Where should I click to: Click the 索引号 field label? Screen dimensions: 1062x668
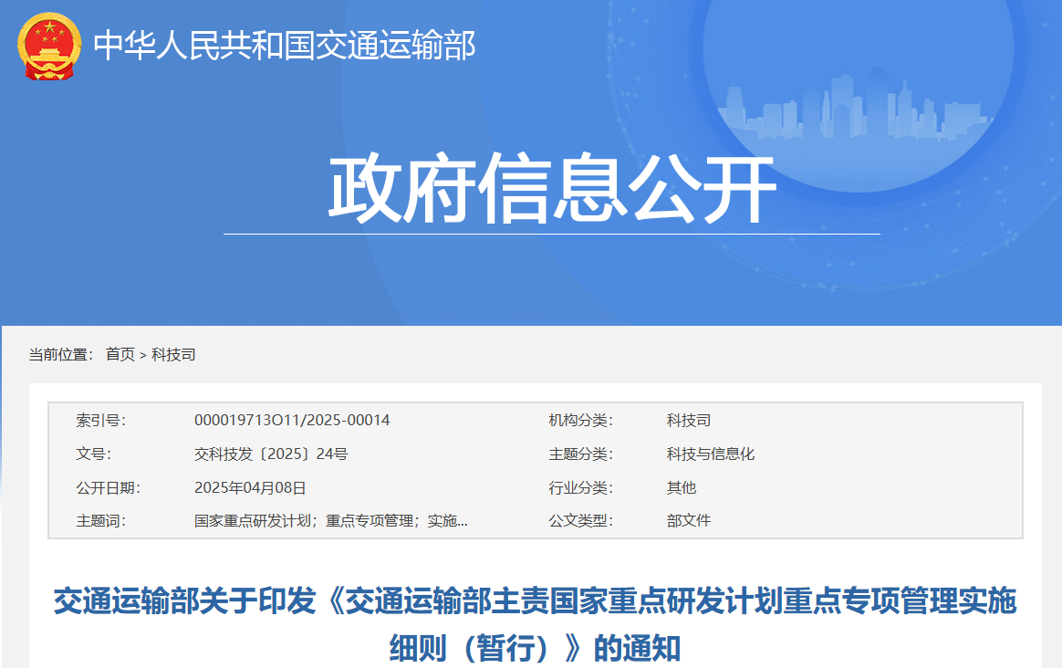pyautogui.click(x=100, y=421)
